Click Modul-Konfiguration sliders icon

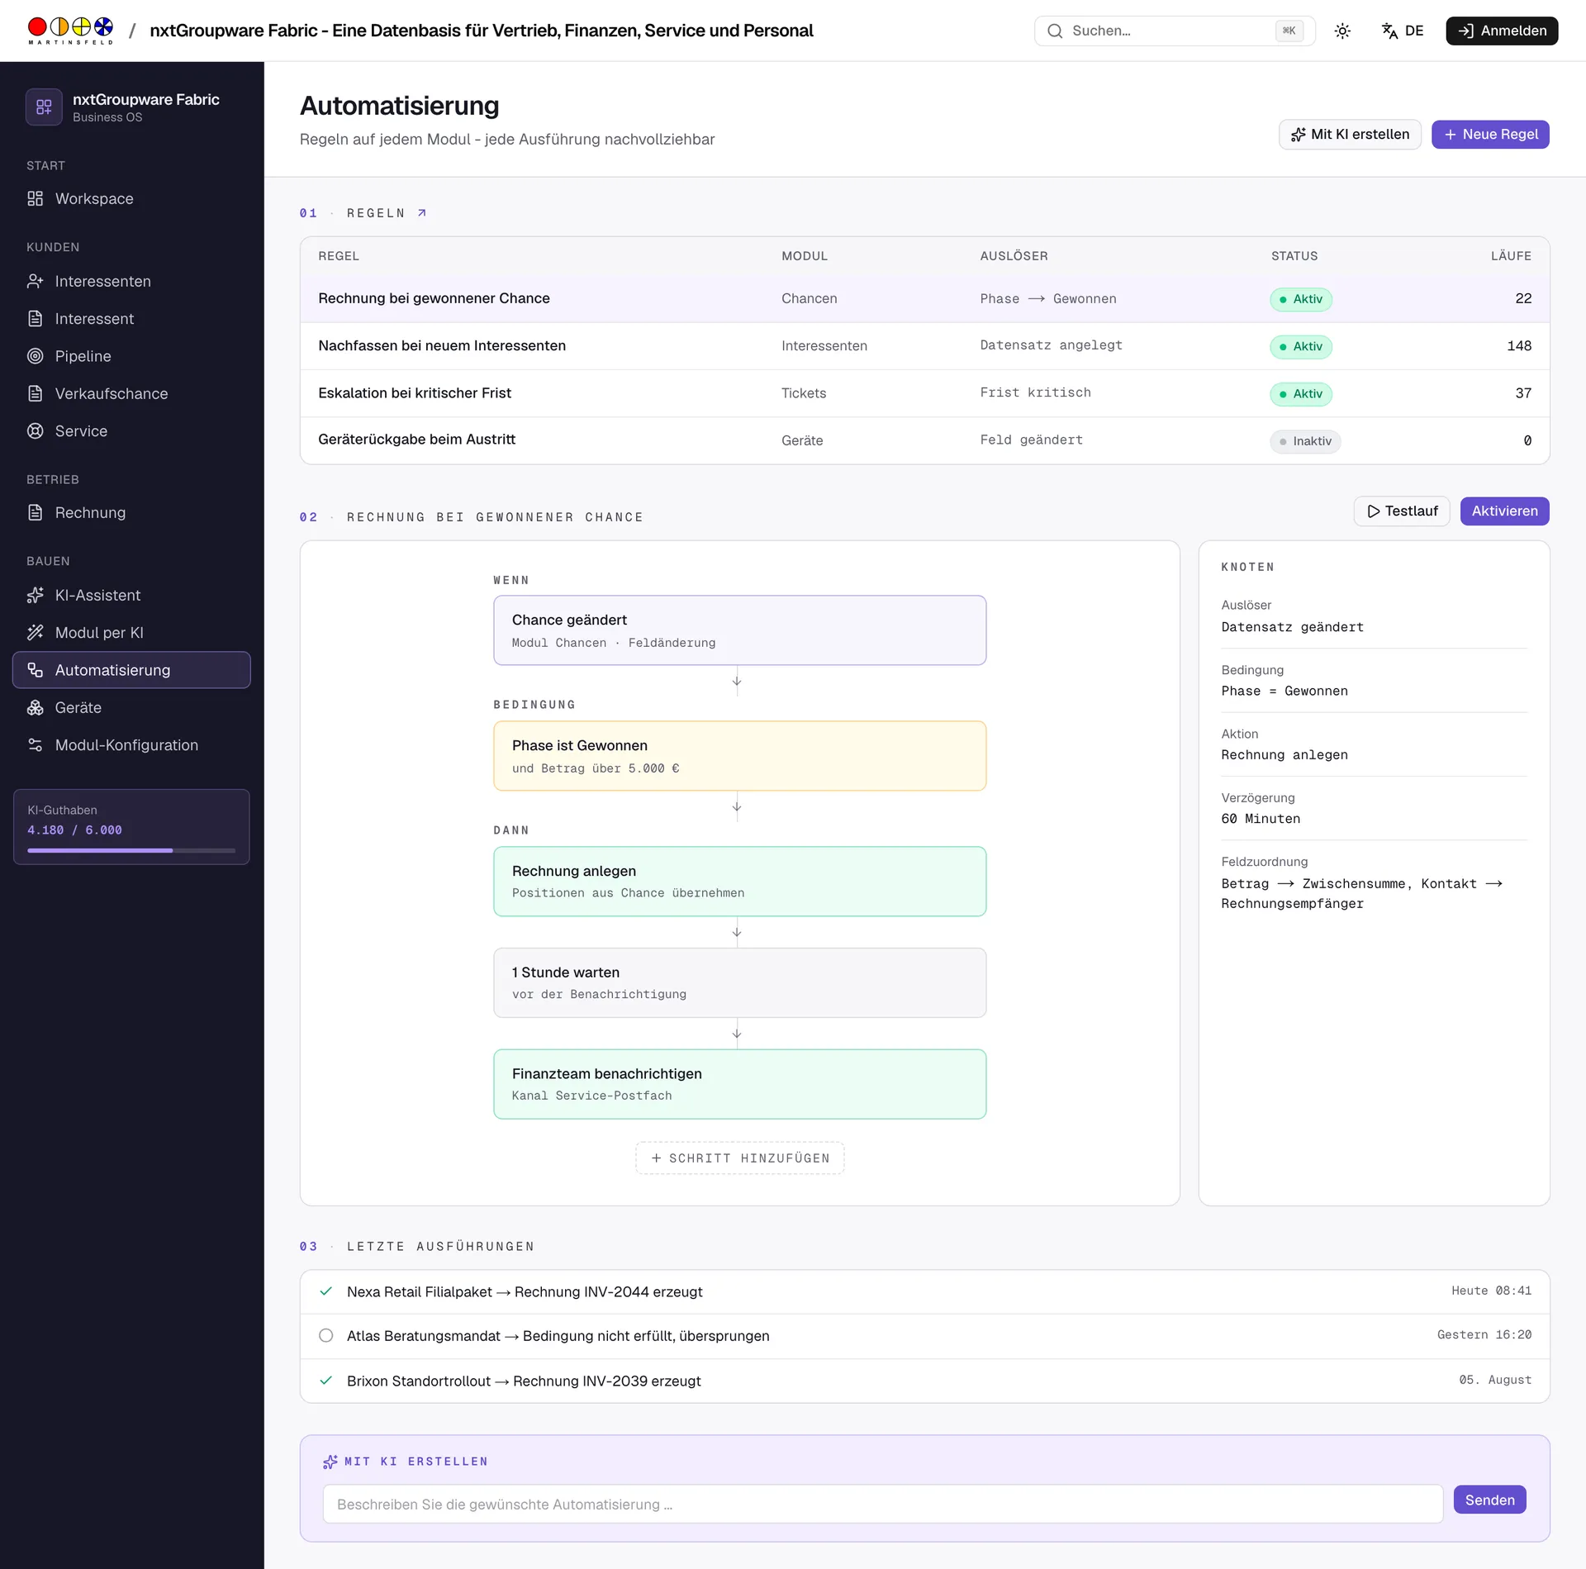click(35, 745)
